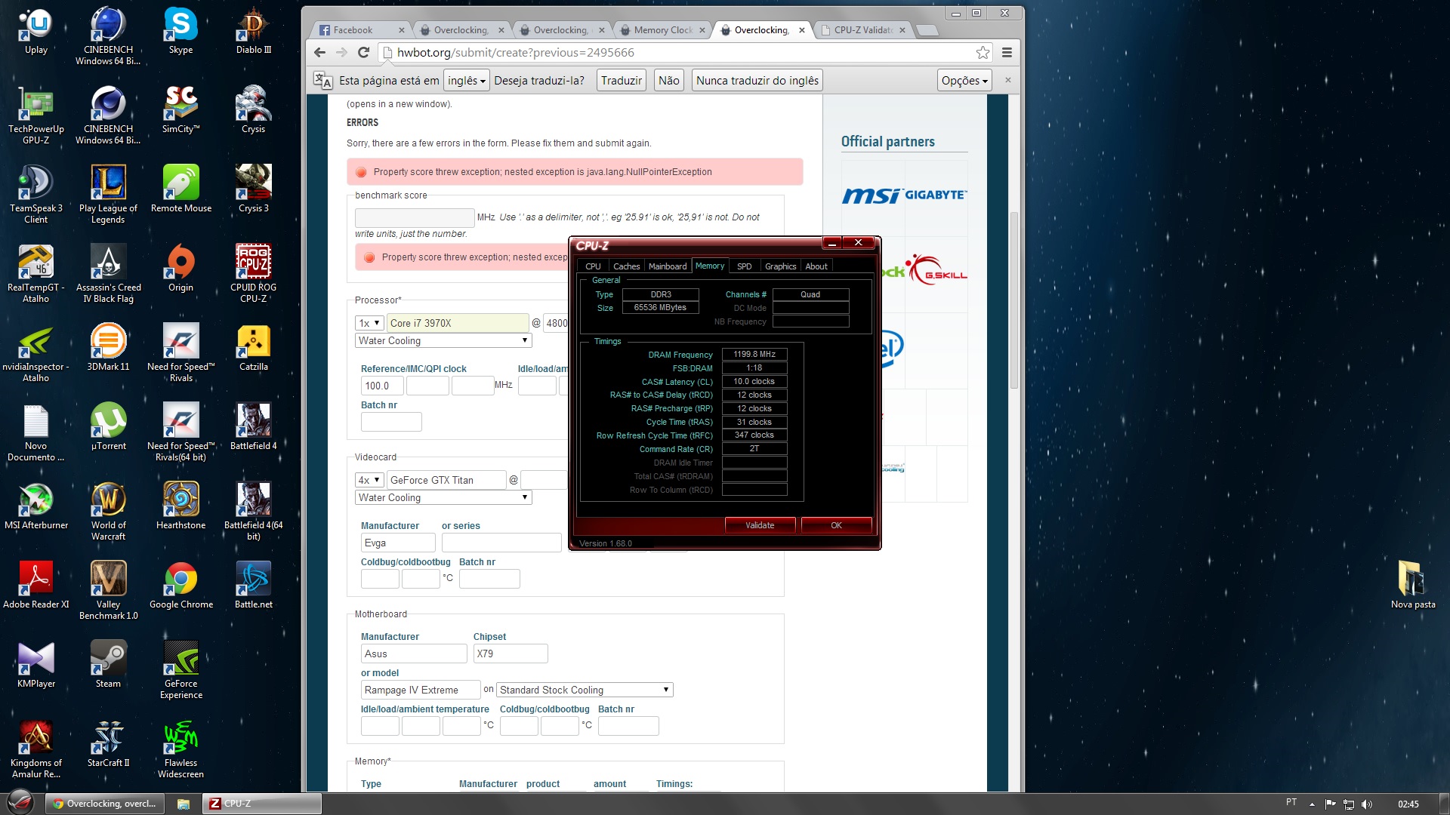The height and width of the screenshot is (815, 1450).
Task: Click the Core i7 3970X processor field
Action: point(458,323)
